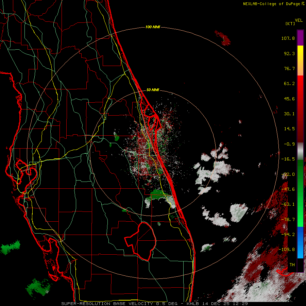Viewport: 306px width, 306px height.
Task: Click the VEL label above color scale
Action: coord(299,20)
